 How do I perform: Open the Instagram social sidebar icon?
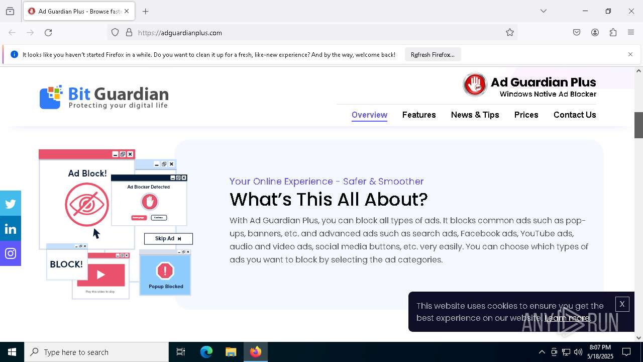(11, 253)
